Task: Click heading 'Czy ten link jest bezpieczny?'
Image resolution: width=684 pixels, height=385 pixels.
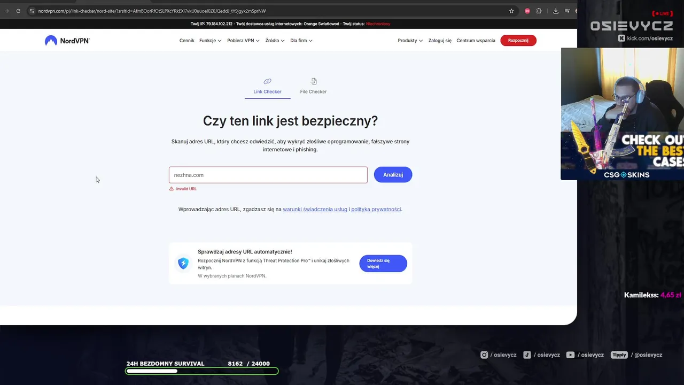Action: [x=290, y=121]
